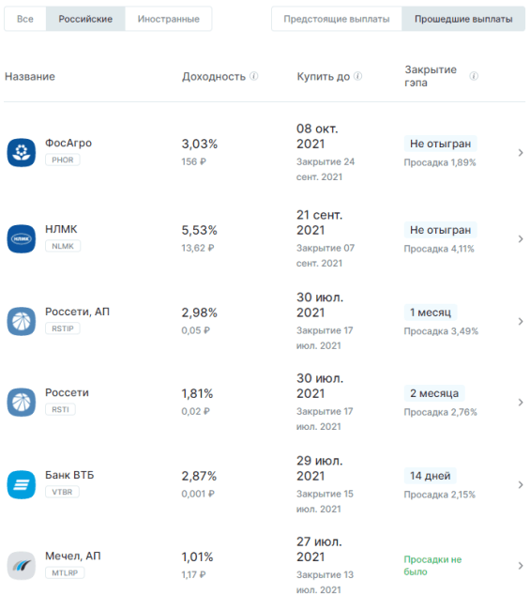Click the 3,03% yield value
The height and width of the screenshot is (610, 530).
coord(200,144)
